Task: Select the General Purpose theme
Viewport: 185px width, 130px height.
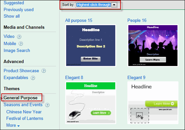Action: [x=21, y=98]
